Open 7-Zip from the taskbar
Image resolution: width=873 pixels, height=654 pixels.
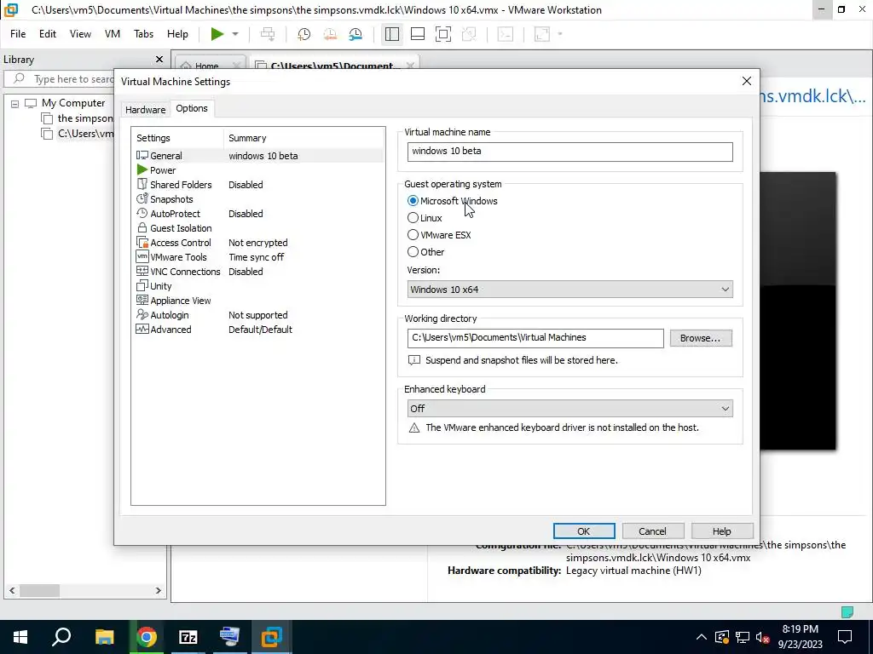(188, 637)
